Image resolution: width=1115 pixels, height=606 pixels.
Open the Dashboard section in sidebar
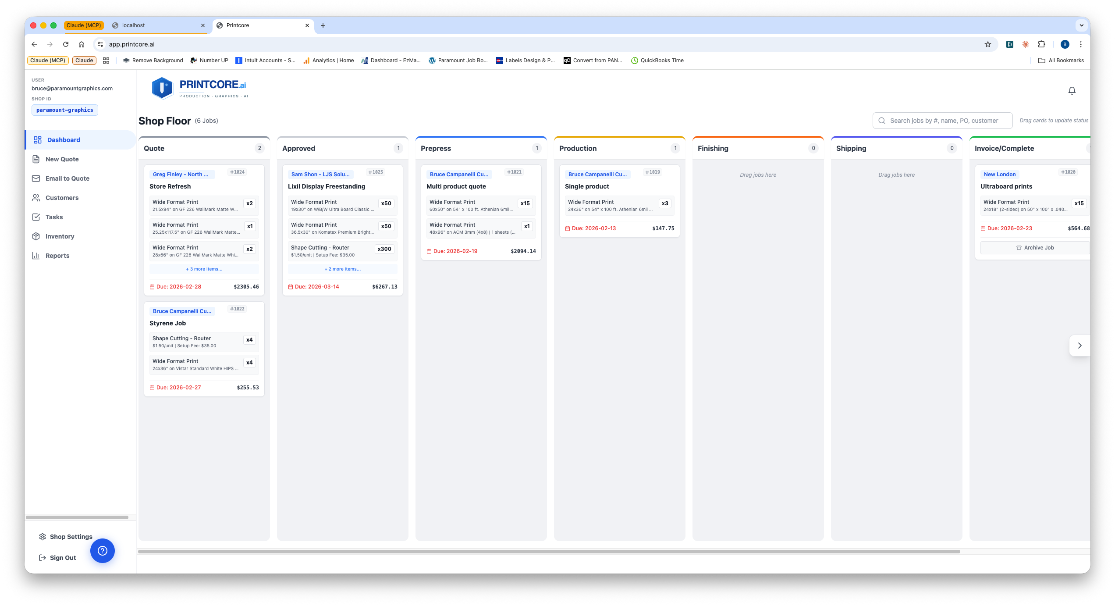(63, 139)
